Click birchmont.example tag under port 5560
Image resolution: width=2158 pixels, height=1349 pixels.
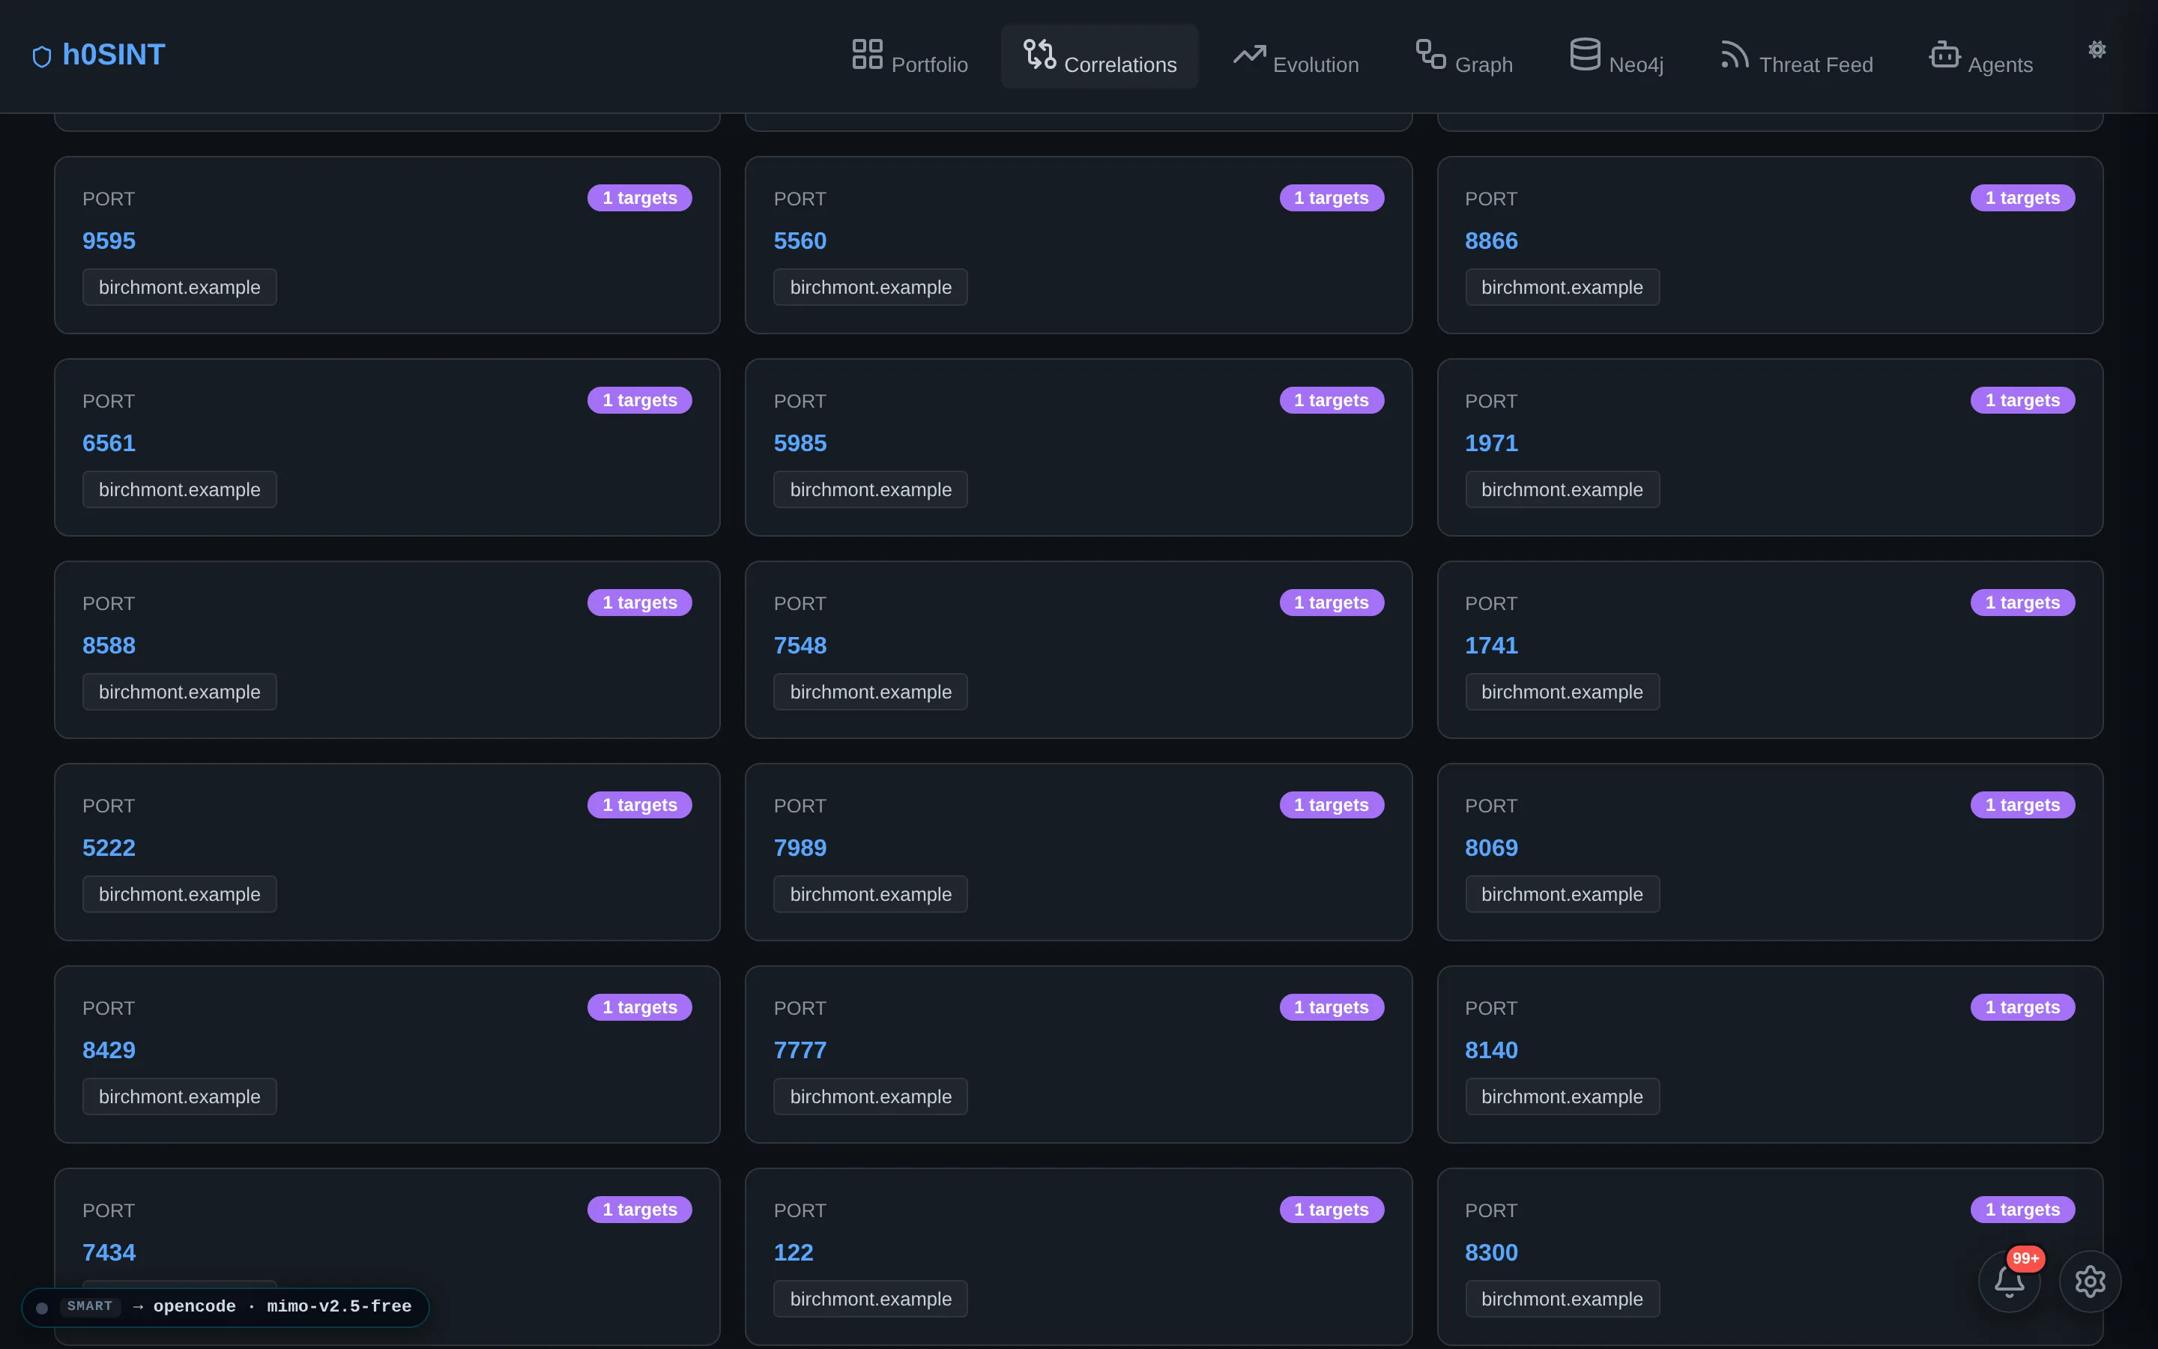871,287
